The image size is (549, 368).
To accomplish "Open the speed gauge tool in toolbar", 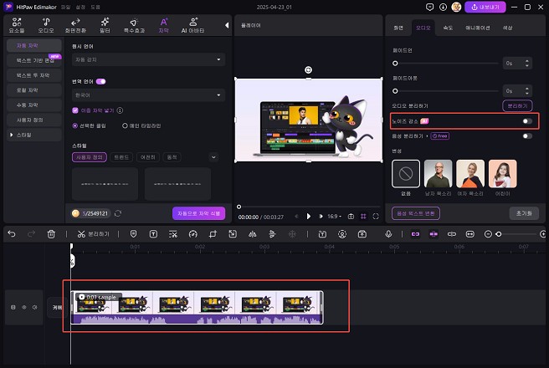I will coord(193,234).
